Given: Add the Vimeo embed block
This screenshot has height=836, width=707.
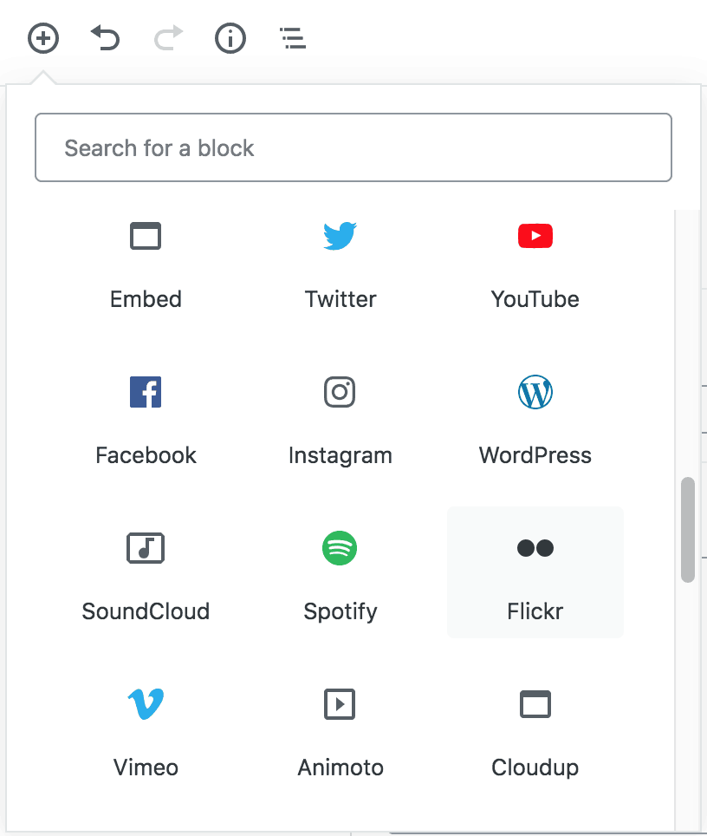Looking at the screenshot, I should pyautogui.click(x=146, y=728).
